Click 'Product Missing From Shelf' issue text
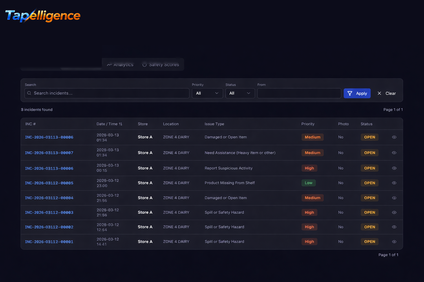Viewport: 424px width, 282px height. click(x=230, y=183)
